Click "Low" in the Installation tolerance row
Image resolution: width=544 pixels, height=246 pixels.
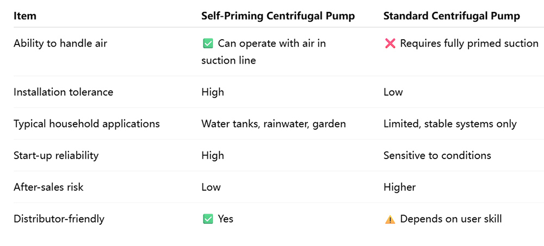coord(393,92)
